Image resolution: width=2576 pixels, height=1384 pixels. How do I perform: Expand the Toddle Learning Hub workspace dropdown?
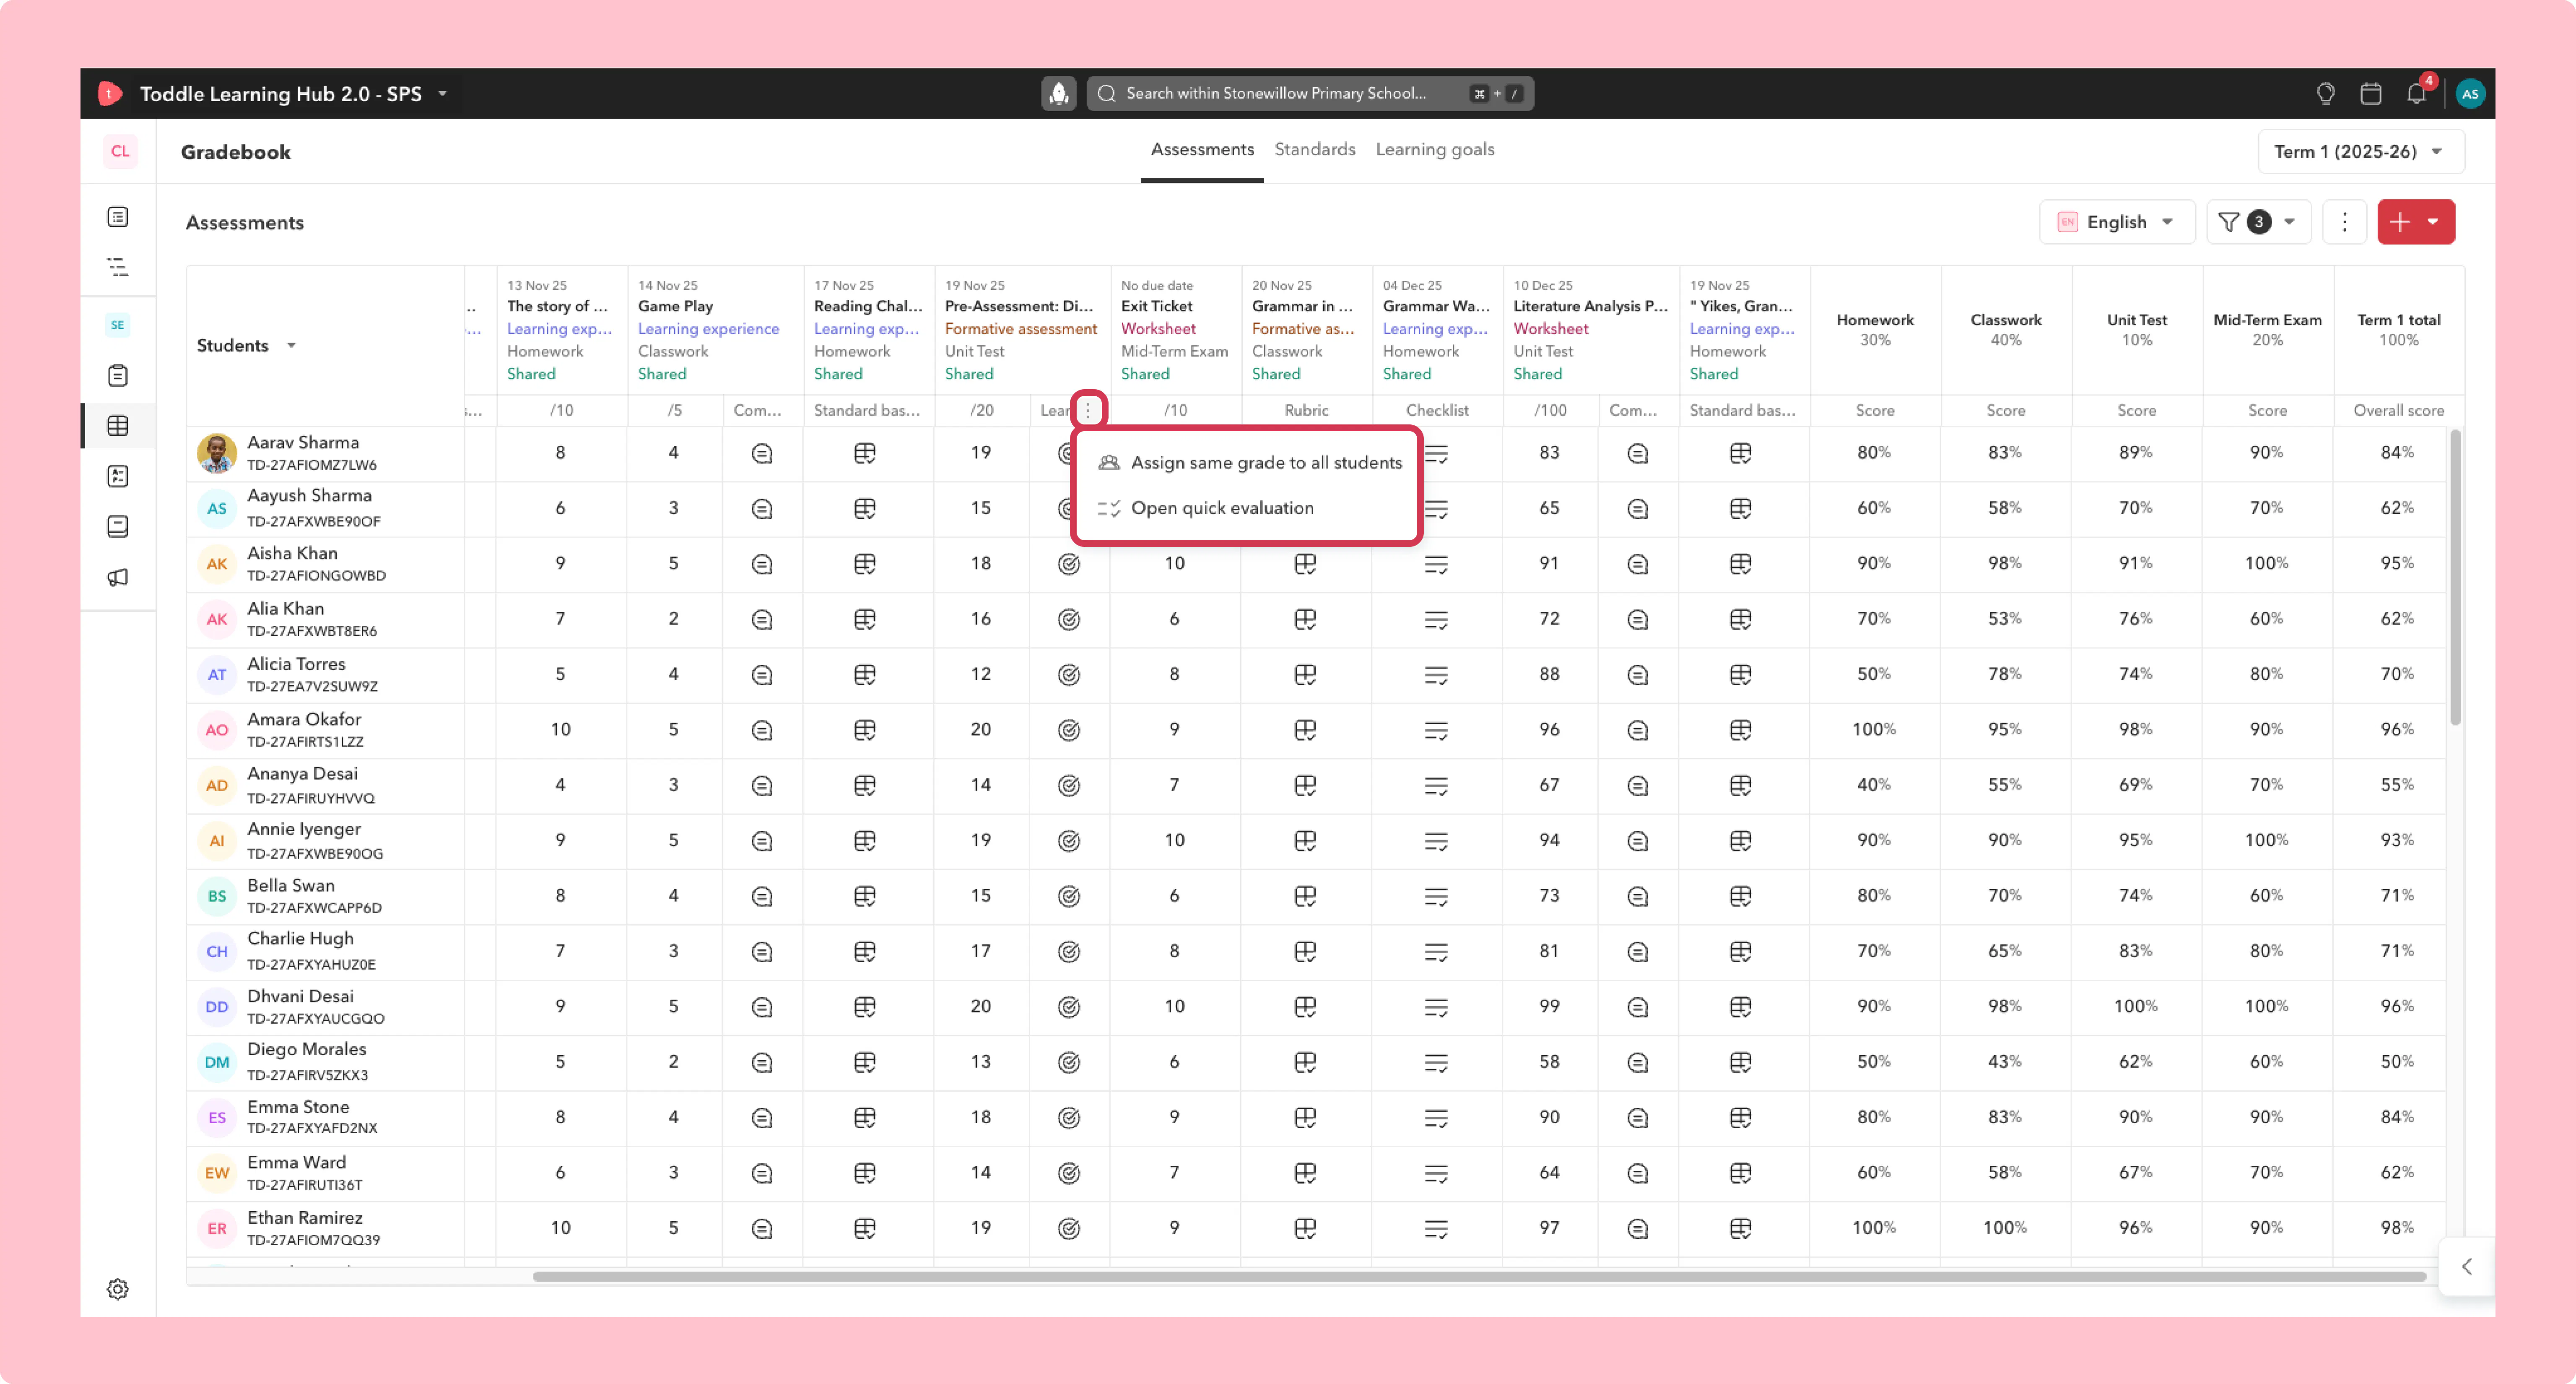click(442, 93)
